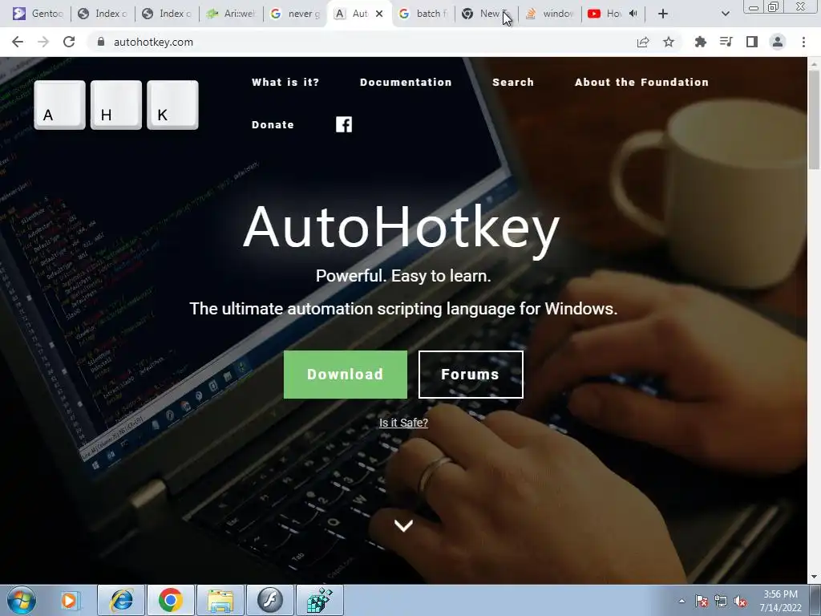
Task: Open the network tray icon
Action: click(x=721, y=601)
